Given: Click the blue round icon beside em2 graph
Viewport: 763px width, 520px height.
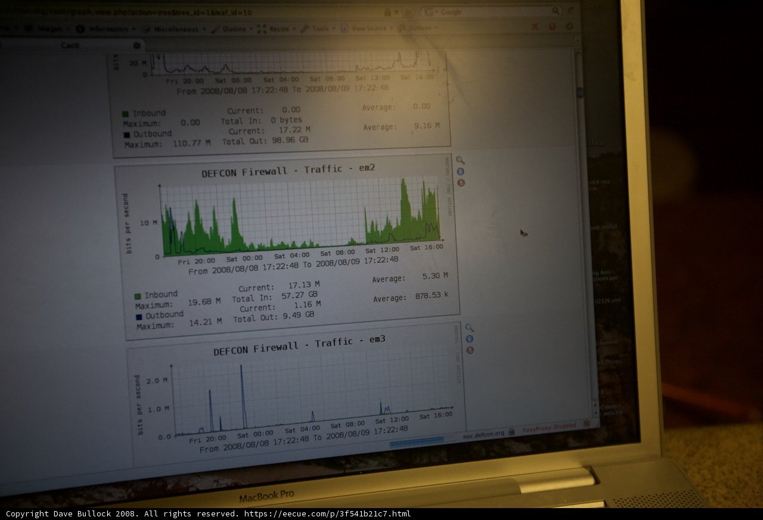Looking at the screenshot, I should click(x=460, y=172).
